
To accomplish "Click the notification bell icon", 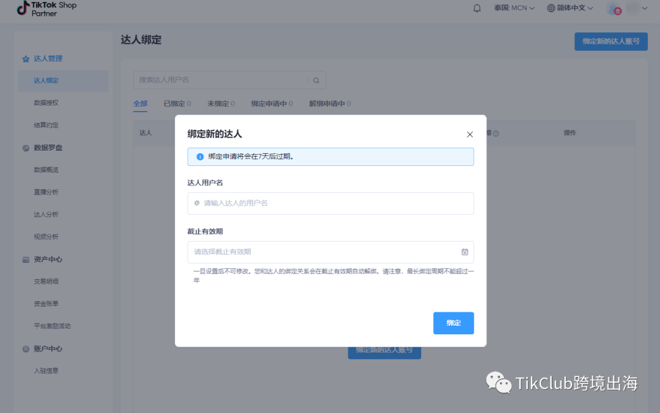I will [477, 8].
